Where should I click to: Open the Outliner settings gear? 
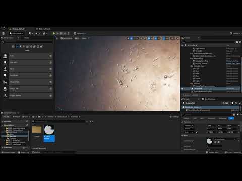(240, 42)
